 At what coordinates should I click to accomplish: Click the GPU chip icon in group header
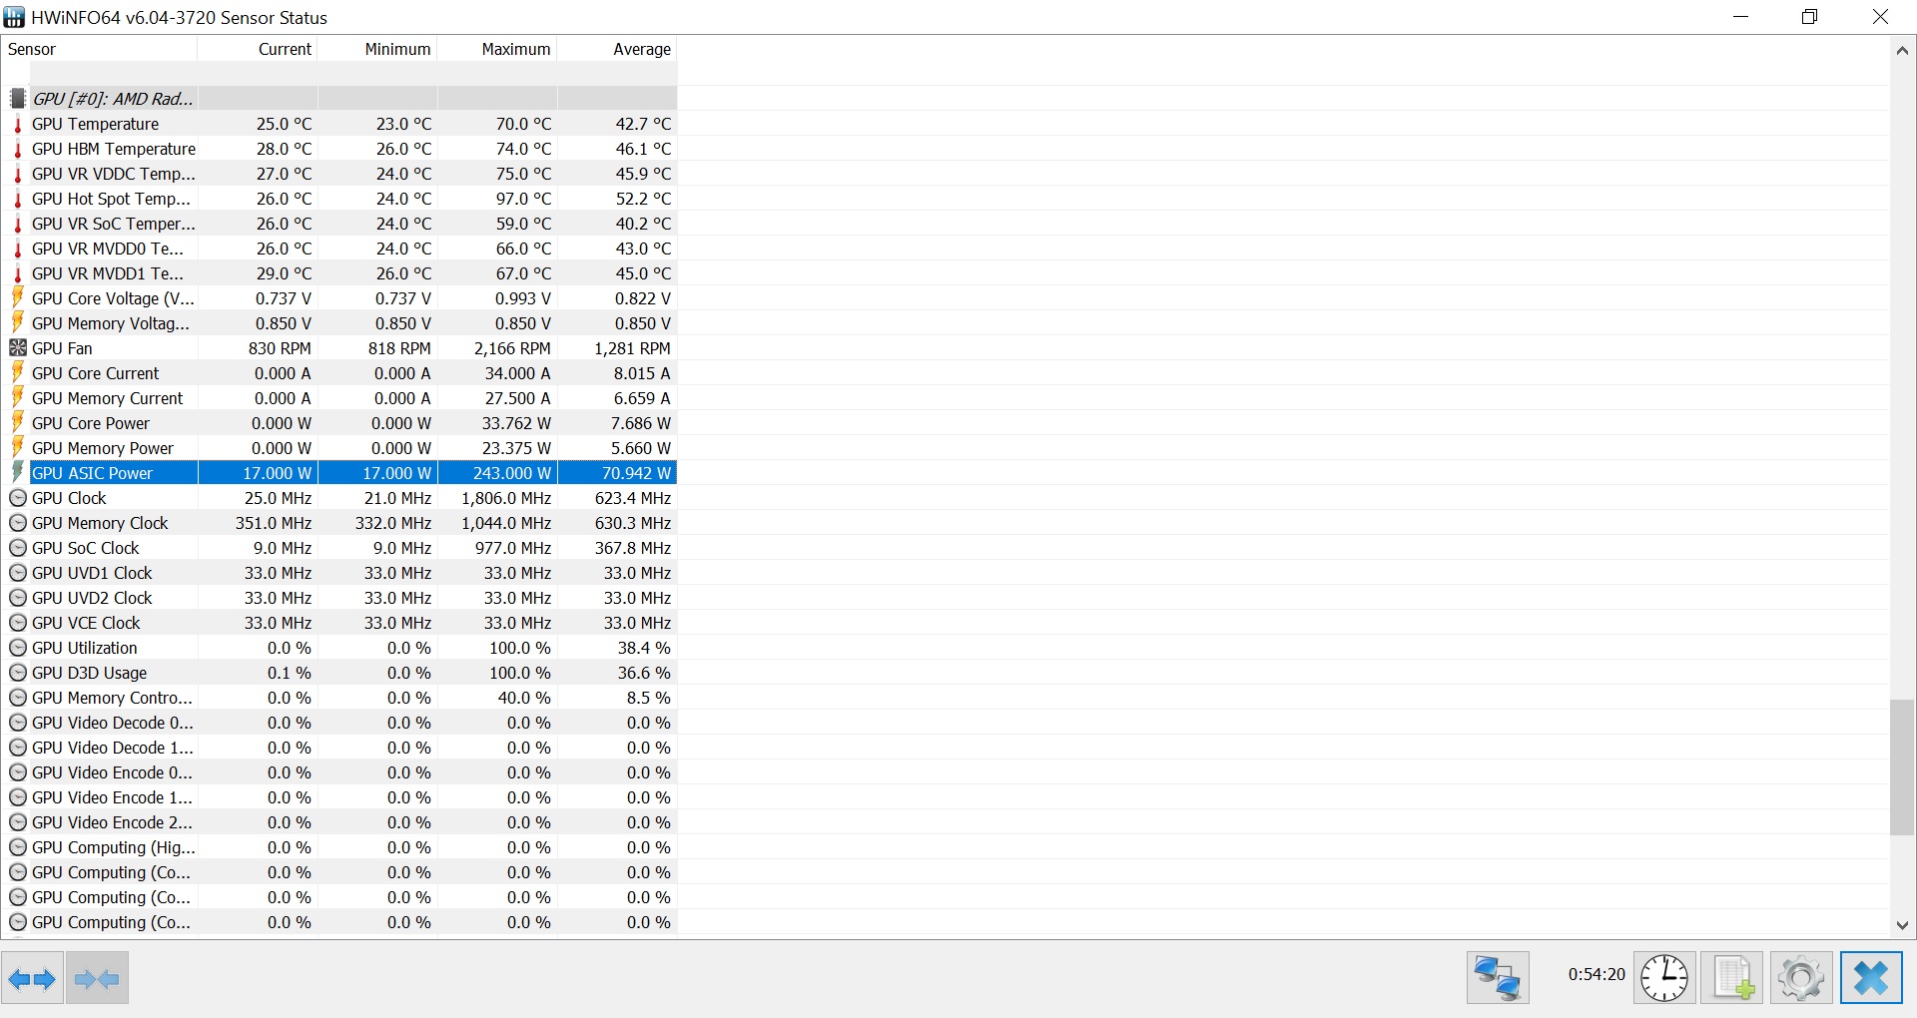(17, 98)
